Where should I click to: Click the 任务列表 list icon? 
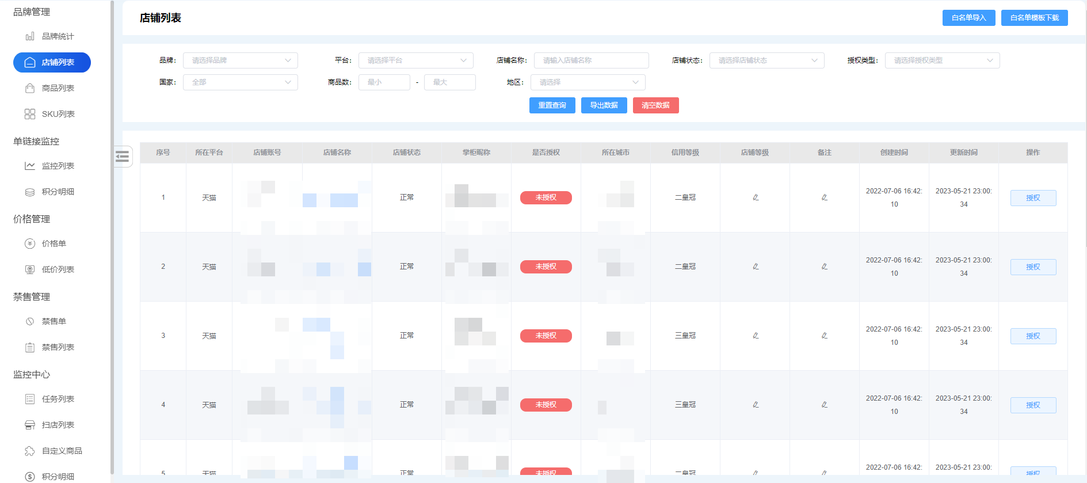[30, 399]
